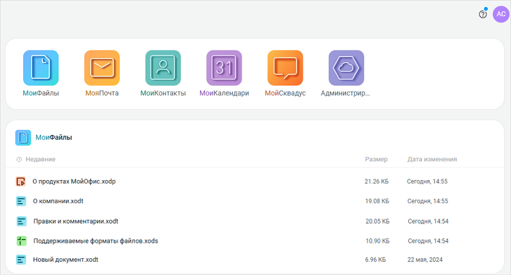Click the МоиКалендари label text

tap(225, 93)
